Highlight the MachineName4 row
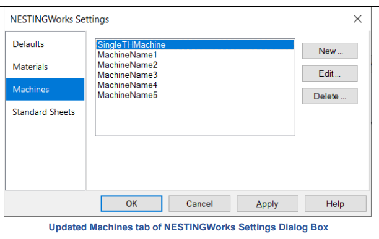379x239 pixels. (x=195, y=85)
